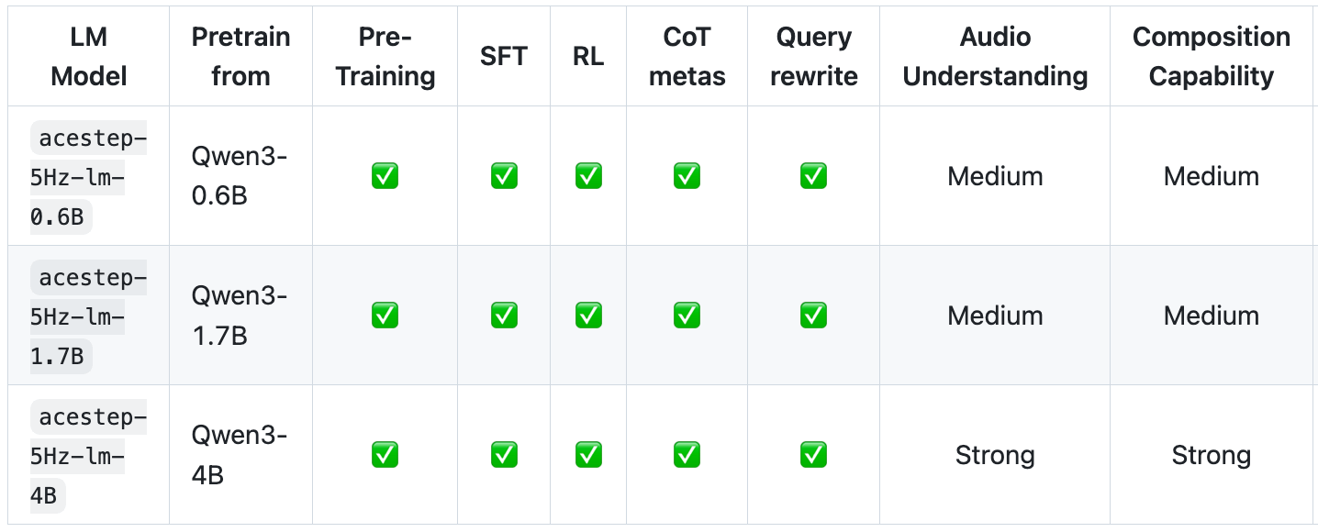Click the LM Model column header
The width and height of the screenshot is (1318, 532).
[88, 56]
